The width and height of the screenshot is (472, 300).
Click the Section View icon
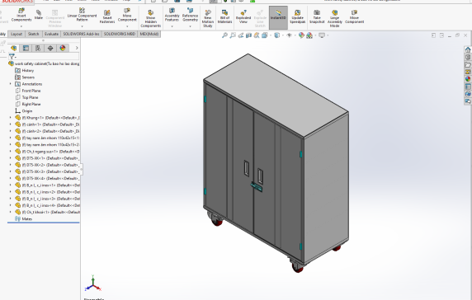point(248,35)
